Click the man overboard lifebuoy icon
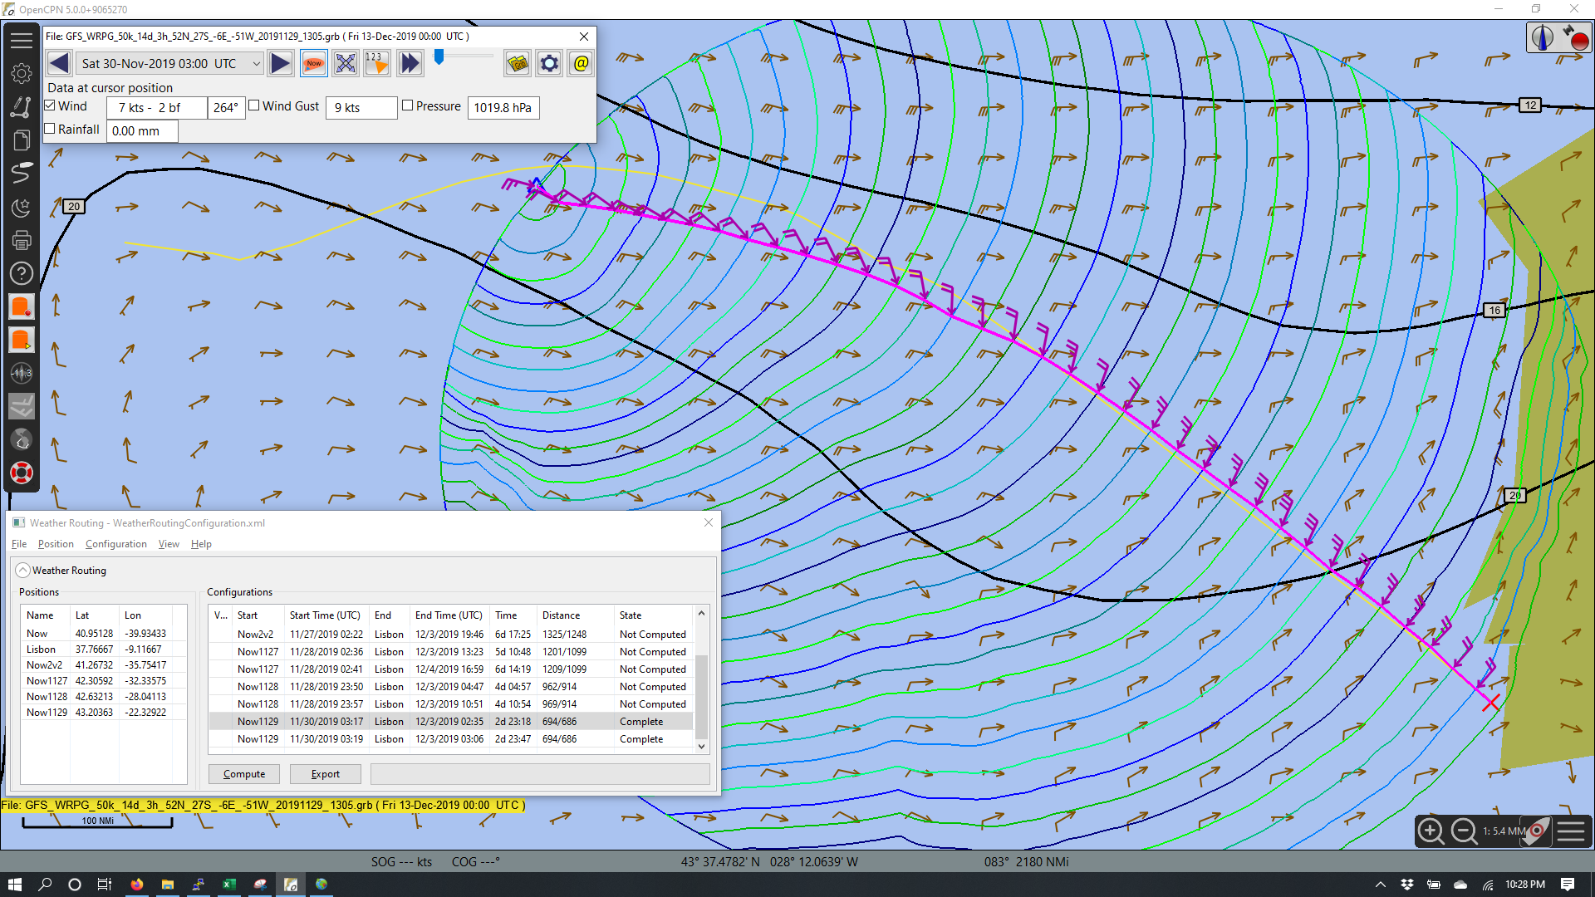1595x897 pixels. point(22,473)
